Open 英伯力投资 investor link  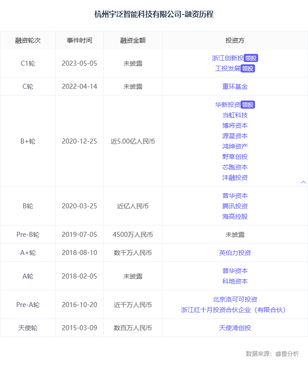[x=235, y=253]
